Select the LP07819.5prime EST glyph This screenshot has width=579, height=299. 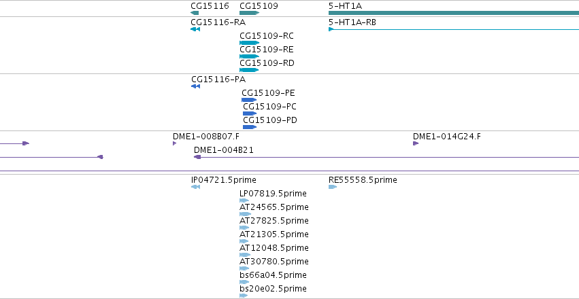tap(244, 200)
